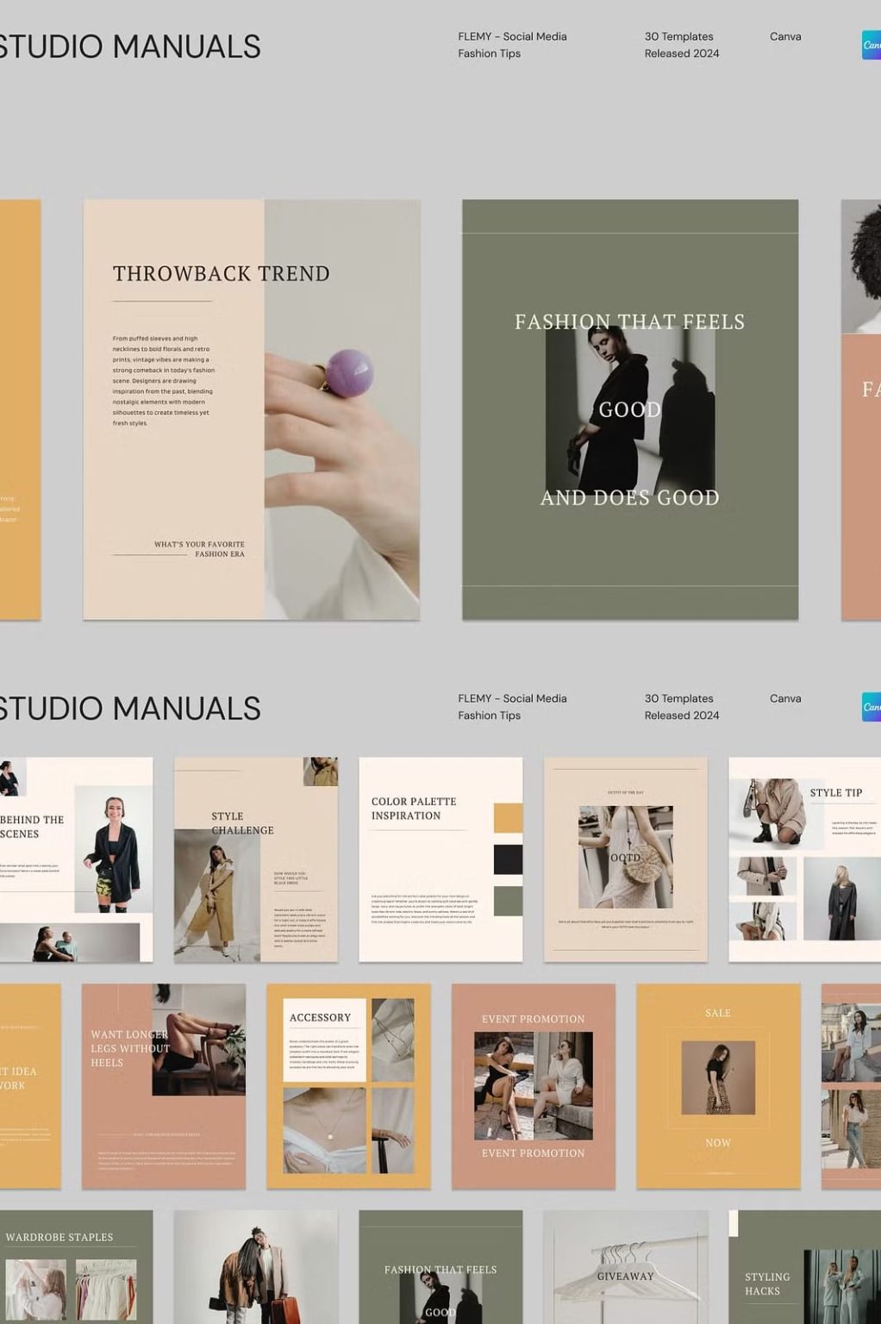Click the 'THROWBACK TREND' heading text
This screenshot has width=881, height=1324.
point(222,274)
